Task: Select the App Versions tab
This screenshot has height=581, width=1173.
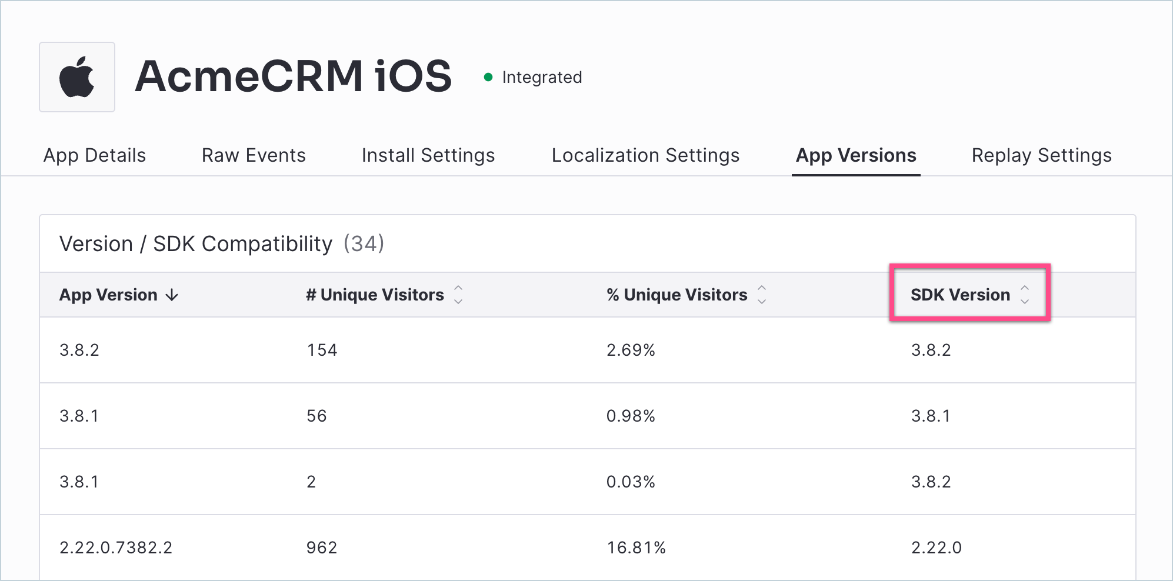Action: (856, 155)
